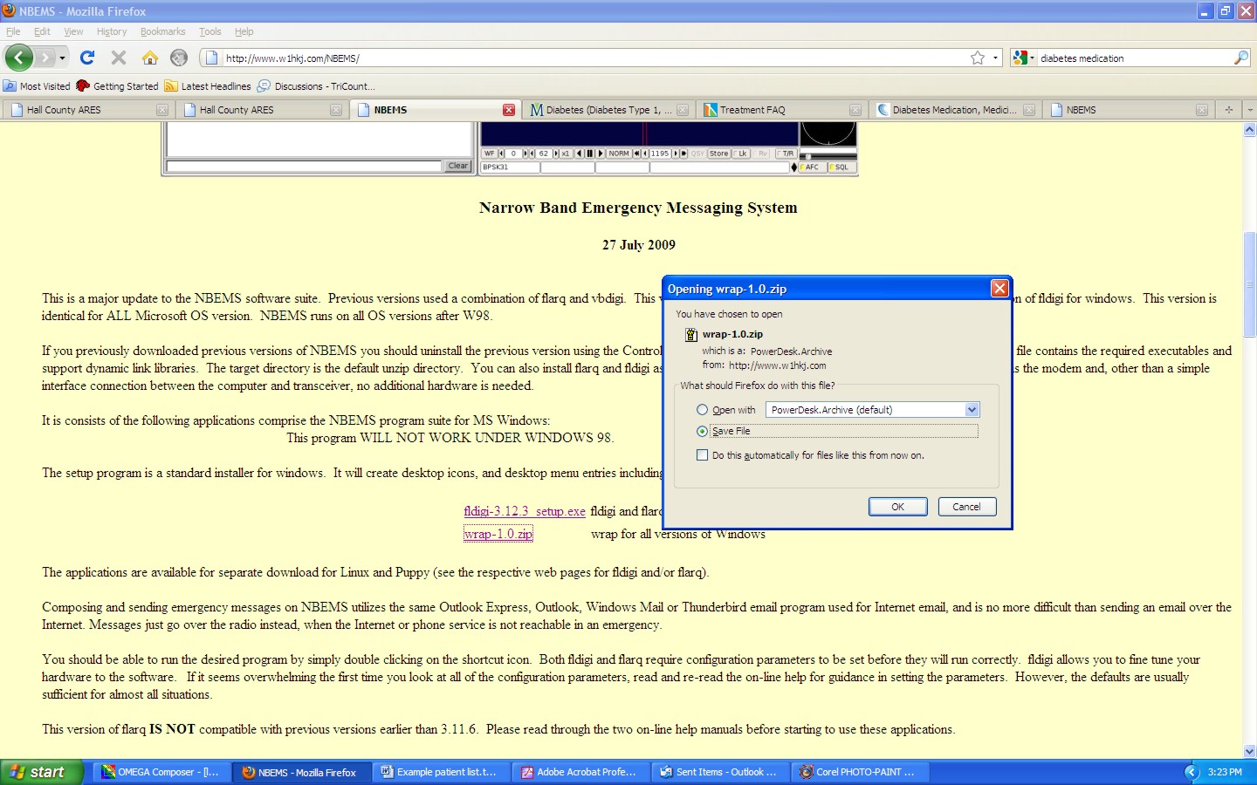Close the Diabetes Medication tab
The height and width of the screenshot is (785, 1257).
coord(1029,110)
